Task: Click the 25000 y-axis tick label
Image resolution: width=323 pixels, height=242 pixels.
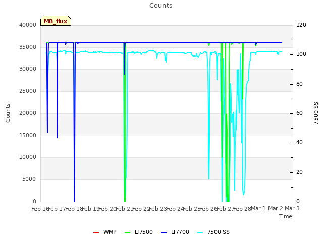Action: pos(28,91)
